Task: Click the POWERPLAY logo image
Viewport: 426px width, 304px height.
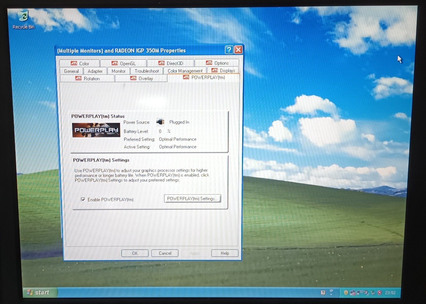Action: (96, 130)
